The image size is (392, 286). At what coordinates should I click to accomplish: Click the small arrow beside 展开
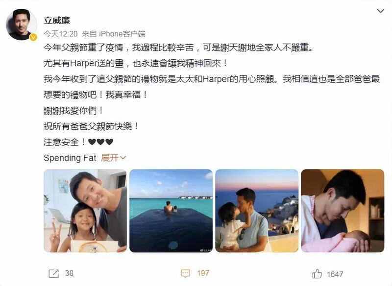[x=123, y=158]
